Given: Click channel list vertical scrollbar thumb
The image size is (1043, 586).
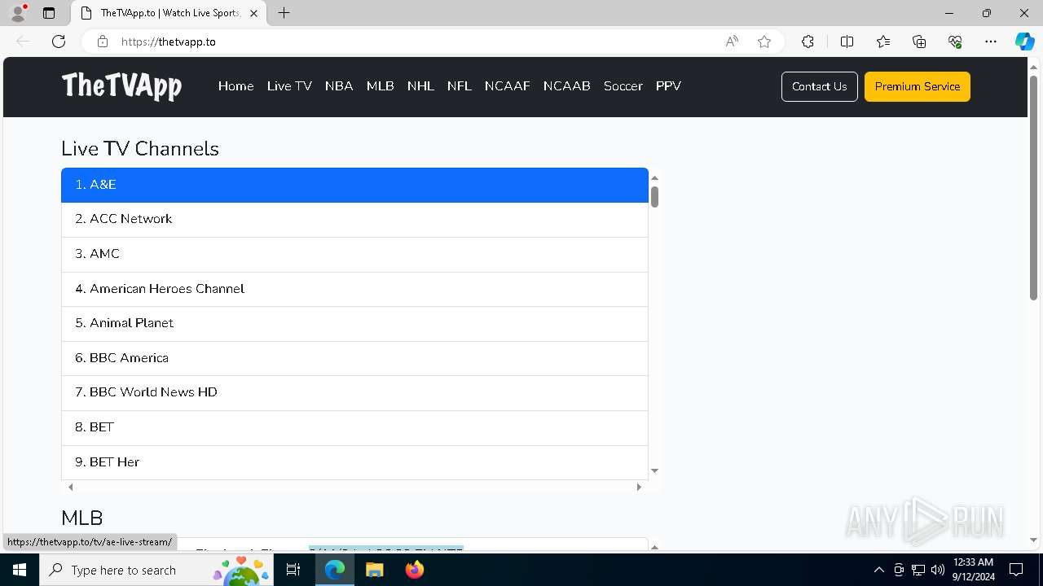Looking at the screenshot, I should pyautogui.click(x=654, y=196).
